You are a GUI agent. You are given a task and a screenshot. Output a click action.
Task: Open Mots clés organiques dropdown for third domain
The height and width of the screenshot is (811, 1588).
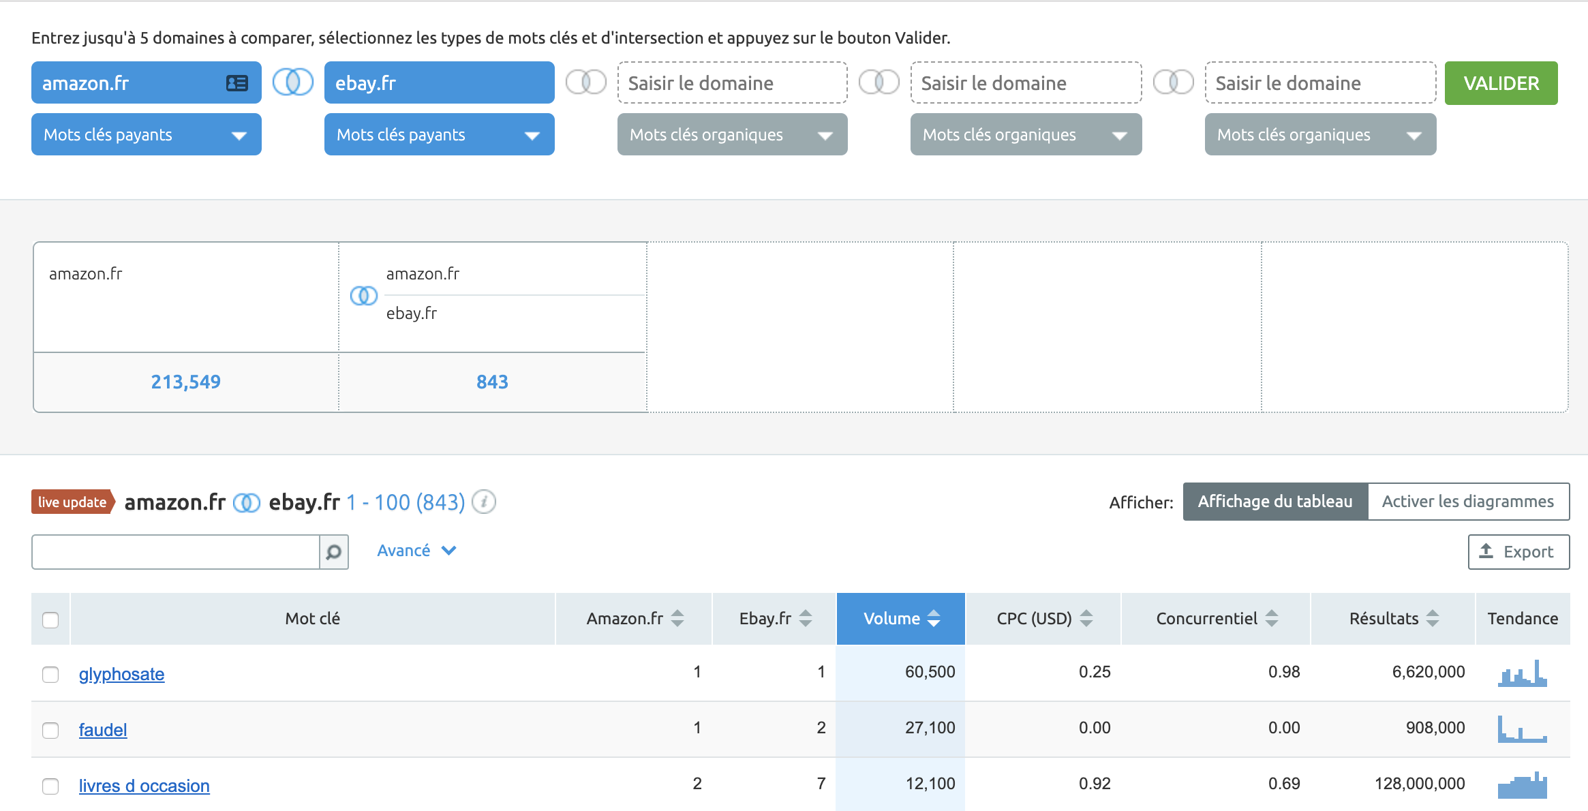click(x=733, y=134)
